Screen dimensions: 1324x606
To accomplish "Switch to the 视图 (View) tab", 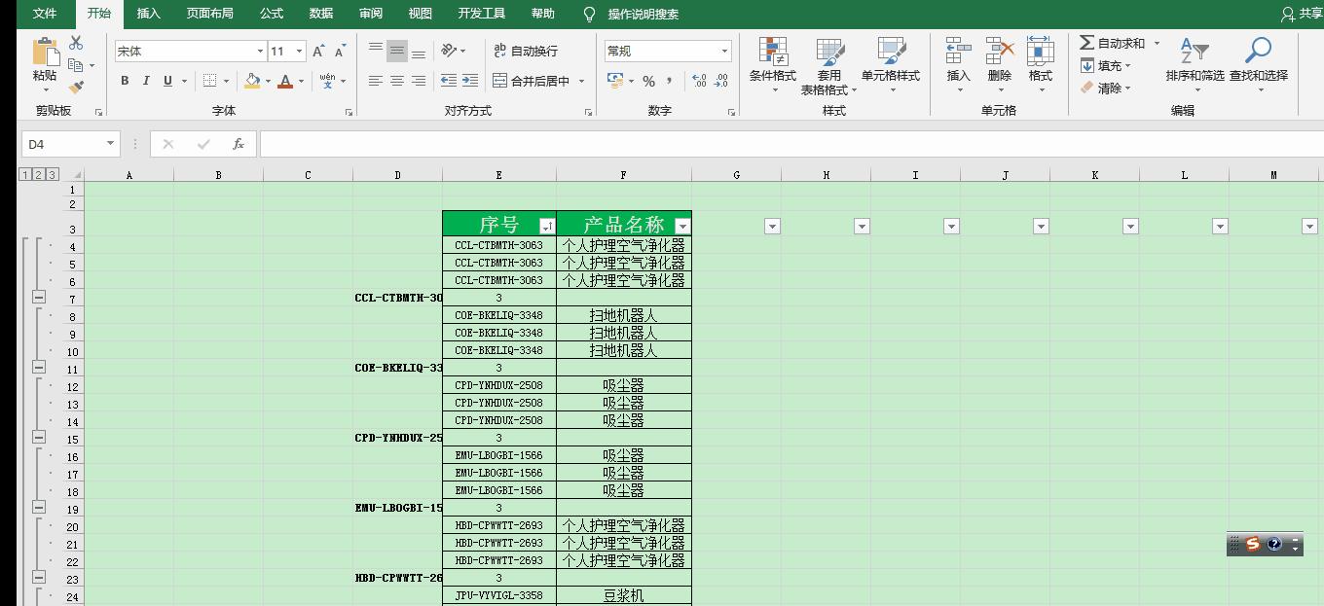I will 421,14.
